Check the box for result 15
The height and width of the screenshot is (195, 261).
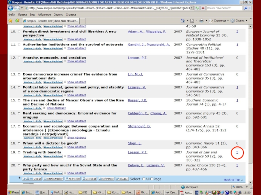pyautogui.click(x=19, y=100)
